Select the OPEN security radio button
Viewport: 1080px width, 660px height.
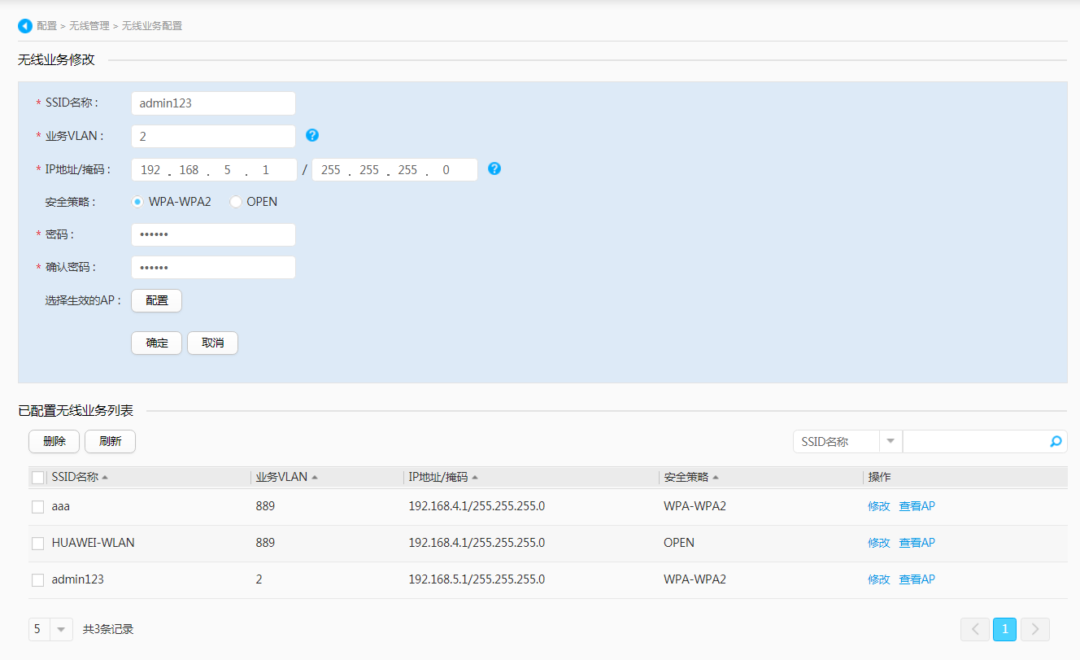pyautogui.click(x=236, y=202)
